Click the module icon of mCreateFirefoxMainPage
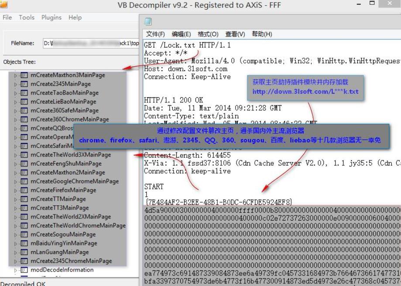Viewport: 401px width, 286px height. (x=24, y=190)
